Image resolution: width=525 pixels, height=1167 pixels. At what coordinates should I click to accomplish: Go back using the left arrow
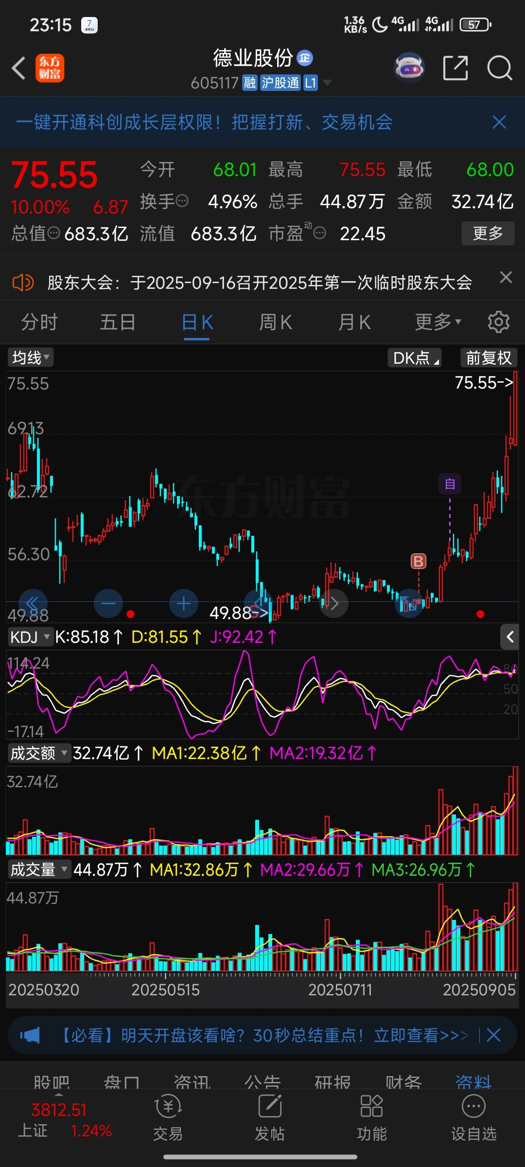pyautogui.click(x=19, y=68)
